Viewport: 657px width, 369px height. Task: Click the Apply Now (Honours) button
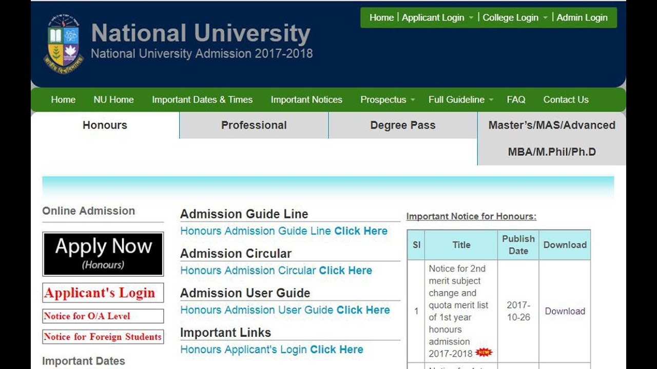tap(103, 254)
